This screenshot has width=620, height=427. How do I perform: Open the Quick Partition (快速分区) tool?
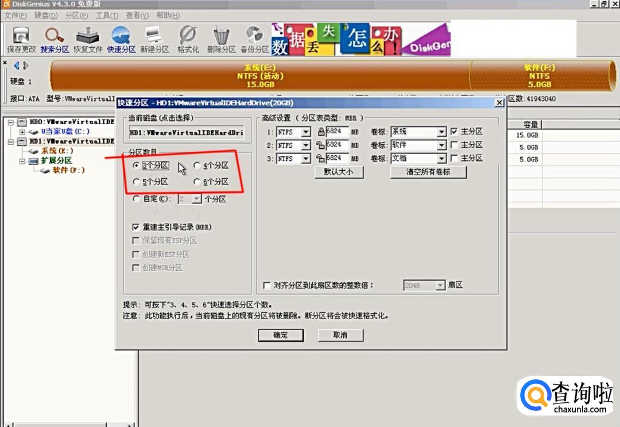(x=121, y=40)
